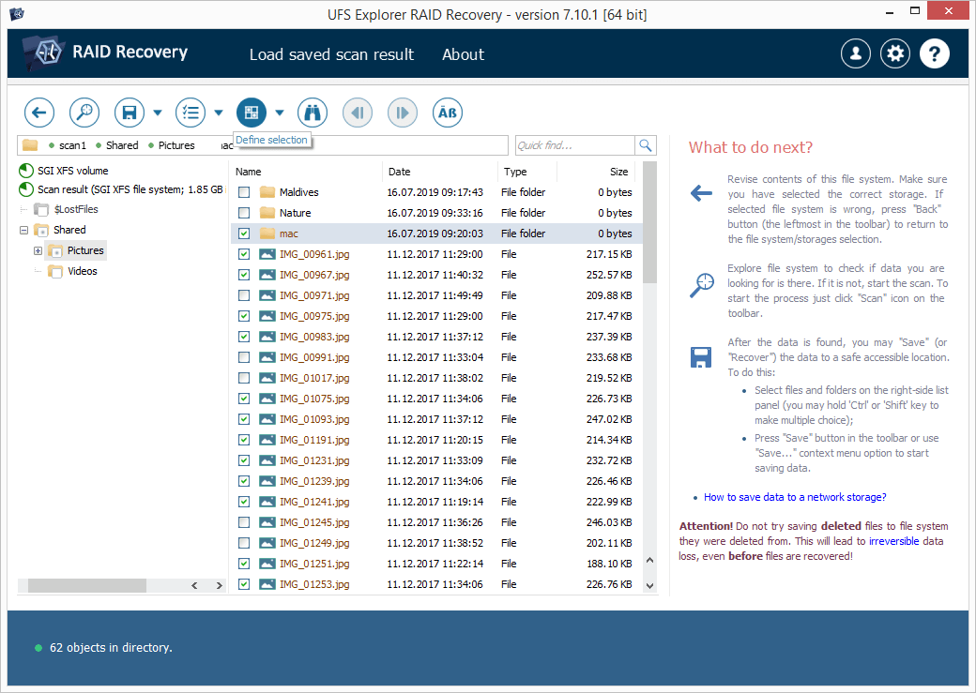Collapse the Shared folder tree node

pyautogui.click(x=23, y=230)
